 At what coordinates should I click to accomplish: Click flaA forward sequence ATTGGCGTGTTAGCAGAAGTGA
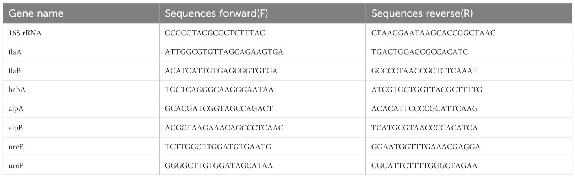(x=224, y=52)
